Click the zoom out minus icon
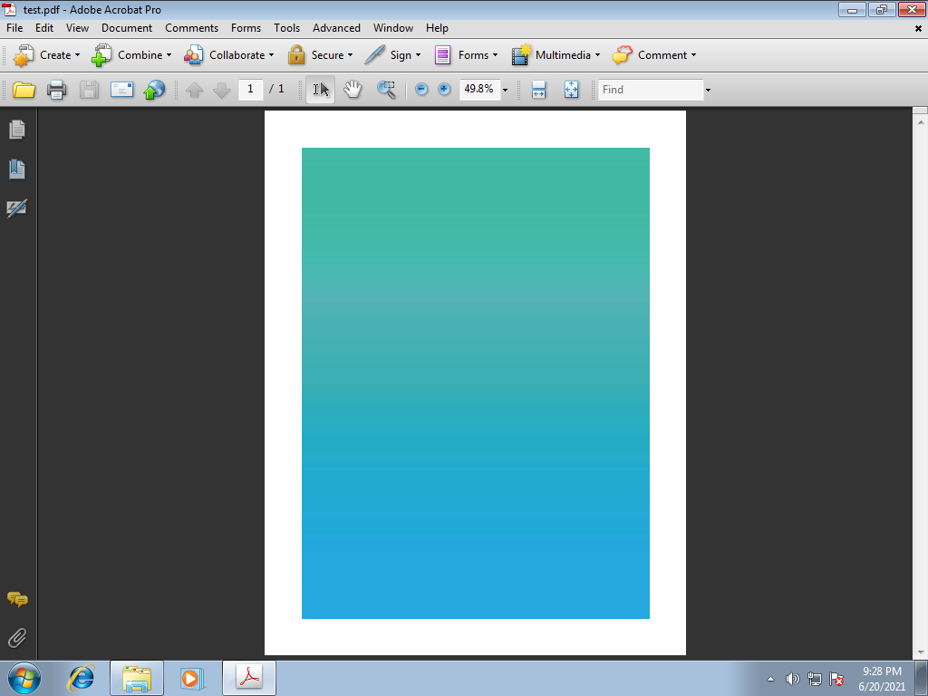The image size is (928, 696). [x=421, y=90]
